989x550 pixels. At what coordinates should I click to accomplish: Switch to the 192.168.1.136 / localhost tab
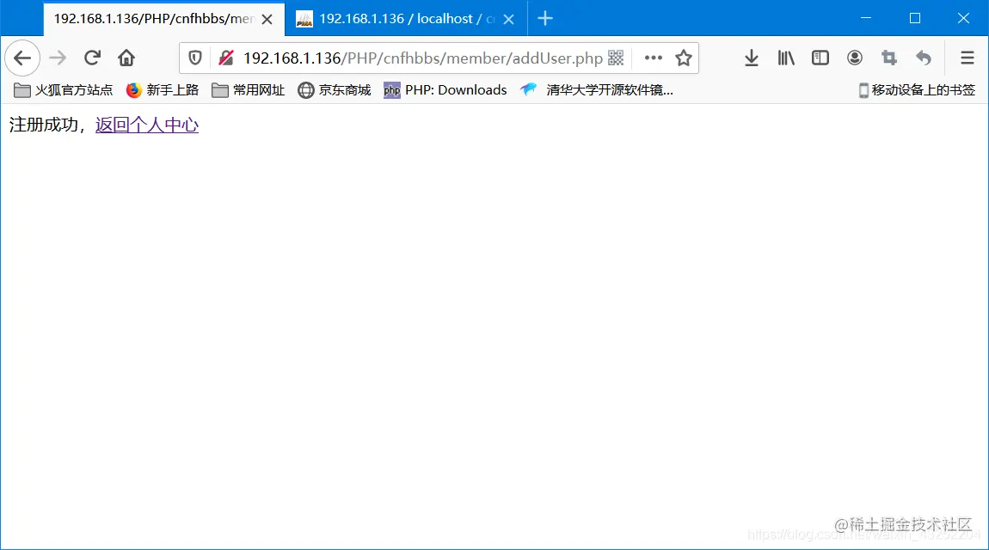click(x=406, y=19)
